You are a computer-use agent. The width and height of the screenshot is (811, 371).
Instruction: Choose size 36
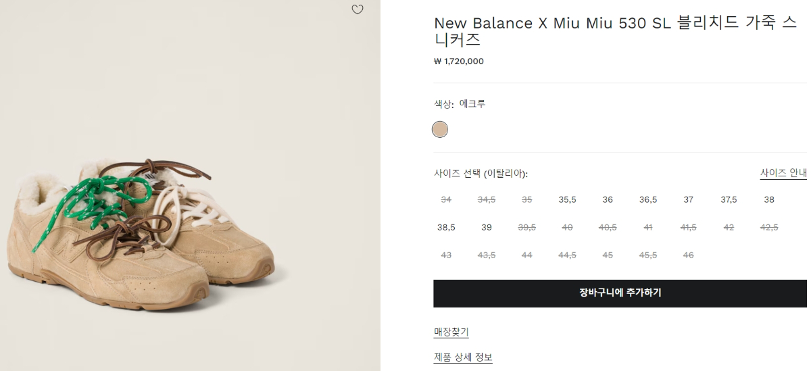click(608, 200)
